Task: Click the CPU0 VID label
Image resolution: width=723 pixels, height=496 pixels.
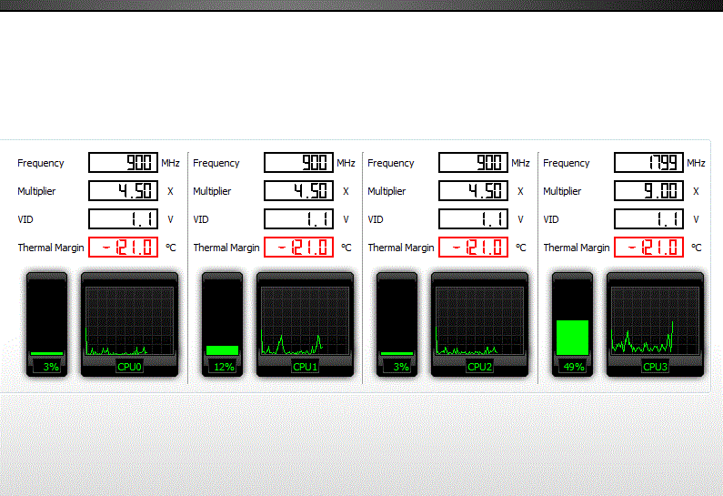Action: coord(25,219)
